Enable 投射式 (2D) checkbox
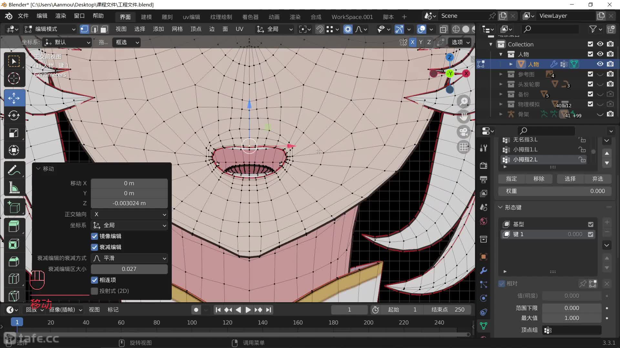This screenshot has width=620, height=348. point(94,291)
